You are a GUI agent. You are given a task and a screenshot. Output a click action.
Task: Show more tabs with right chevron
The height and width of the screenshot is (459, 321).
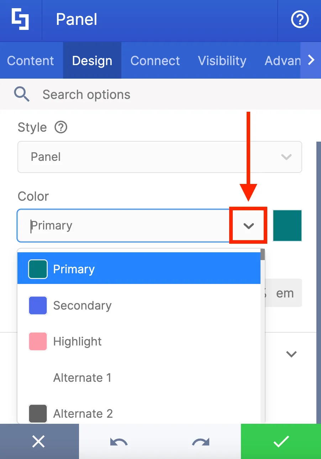pyautogui.click(x=311, y=60)
